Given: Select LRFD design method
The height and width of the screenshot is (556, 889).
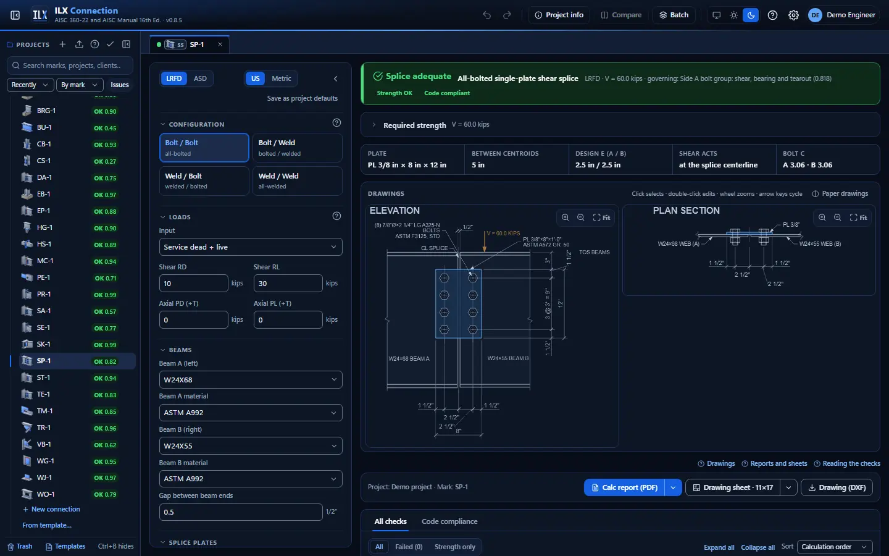Looking at the screenshot, I should coord(174,78).
